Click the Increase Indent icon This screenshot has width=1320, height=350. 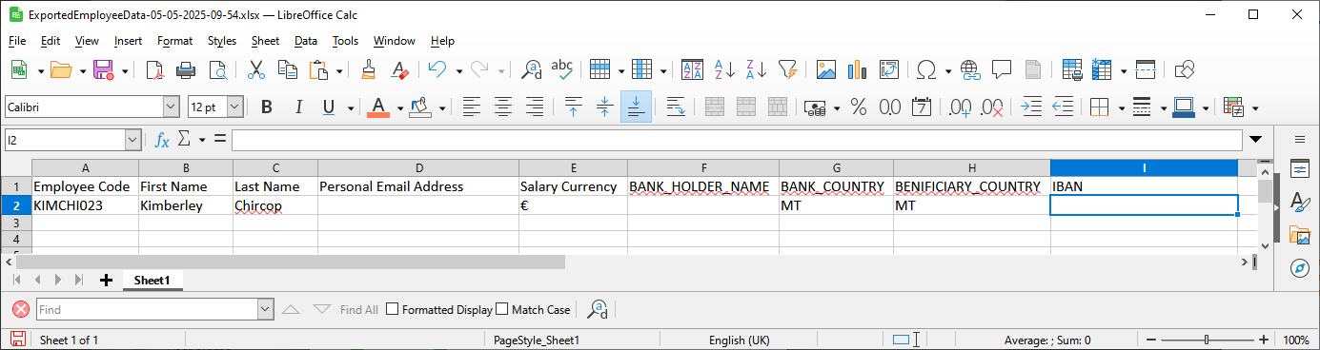pyautogui.click(x=1031, y=107)
